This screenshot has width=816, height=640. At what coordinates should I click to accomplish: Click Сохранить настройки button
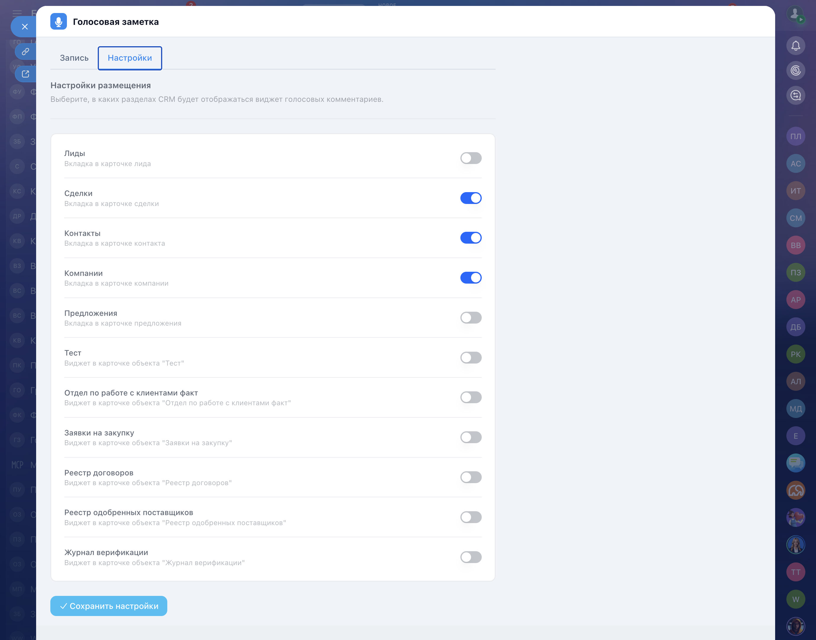(x=109, y=606)
